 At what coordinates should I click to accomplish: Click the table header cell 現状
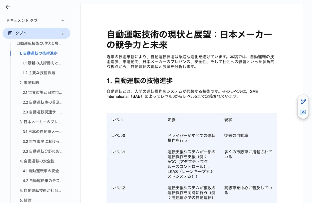tap(228, 120)
